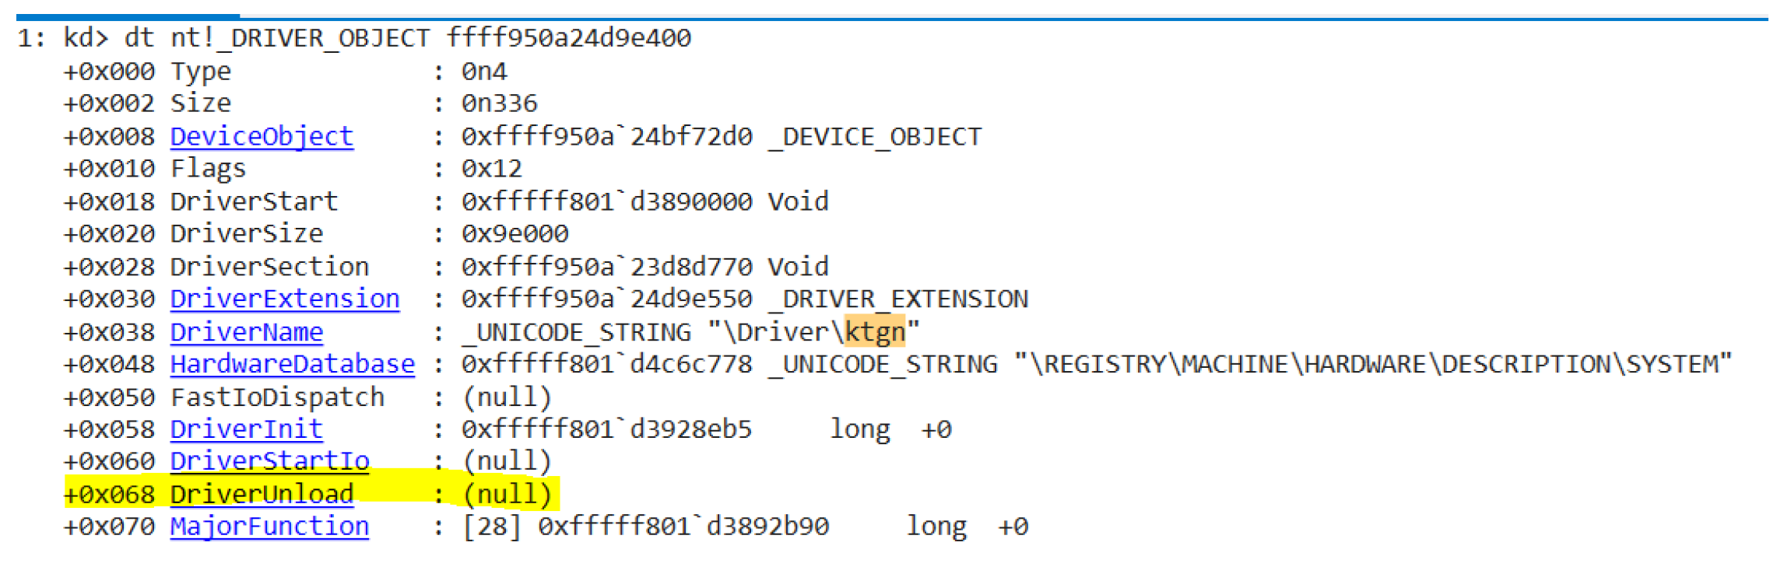1791x567 pixels.
Task: Click the FastIoDispatch field name
Action: [x=277, y=397]
